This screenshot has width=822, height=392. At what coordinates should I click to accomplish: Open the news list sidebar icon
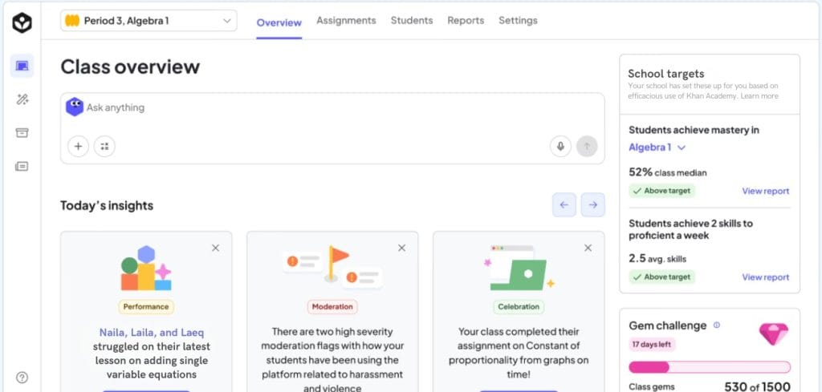pos(22,167)
